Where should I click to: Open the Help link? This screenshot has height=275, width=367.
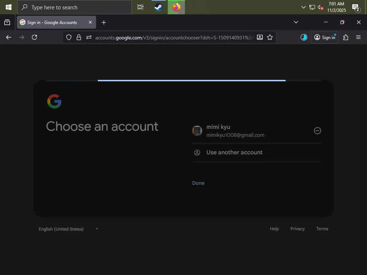(274, 229)
